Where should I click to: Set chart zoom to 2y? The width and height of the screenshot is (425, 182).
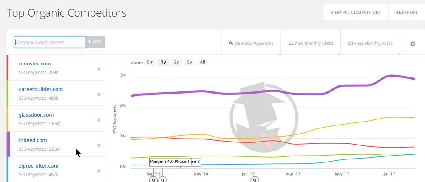[x=176, y=62]
